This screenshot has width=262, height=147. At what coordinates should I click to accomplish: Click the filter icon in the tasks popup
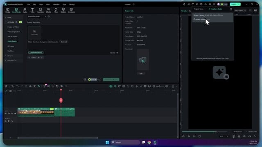click(x=231, y=9)
